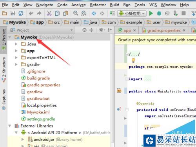The image size is (196, 147).
Task: Click the Forward navigation arrow
Action: click(x=102, y=13)
